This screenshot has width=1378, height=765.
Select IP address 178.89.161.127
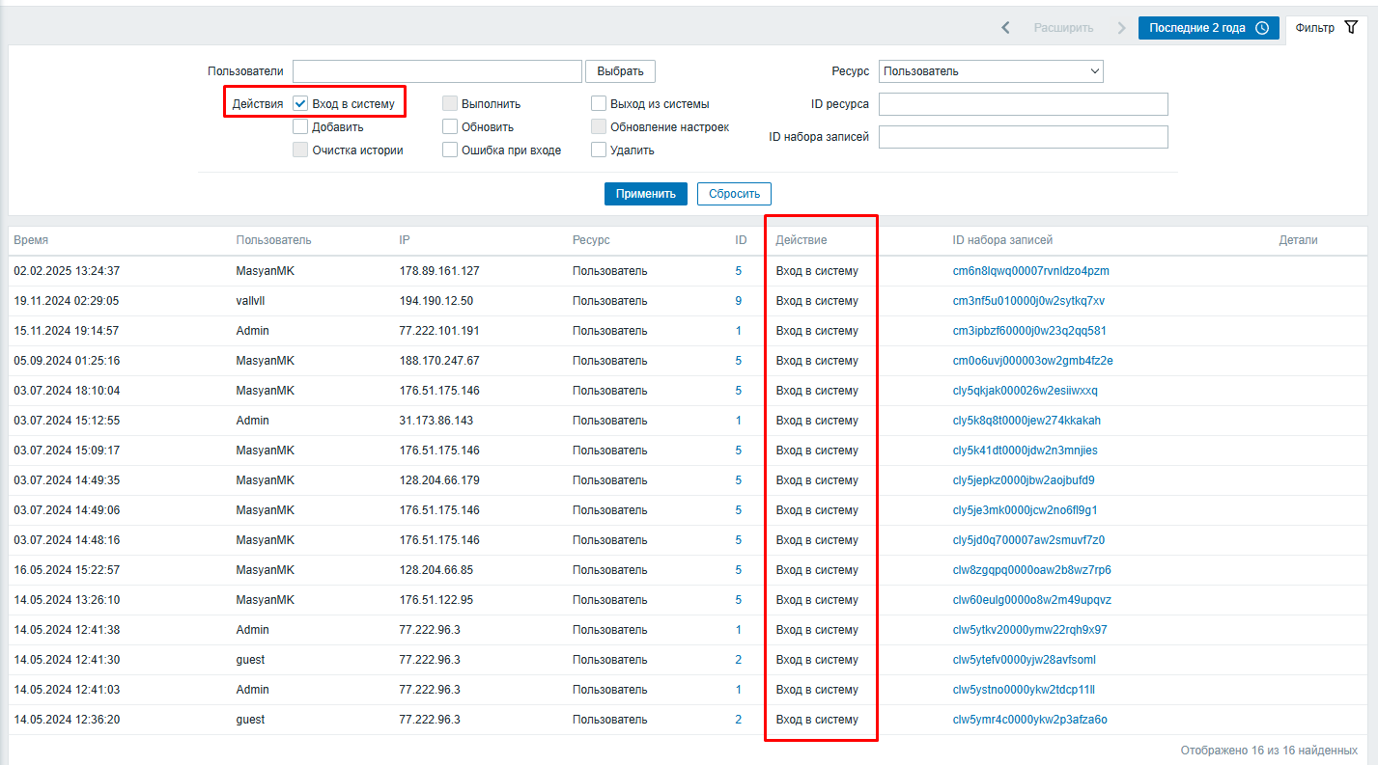pos(439,271)
